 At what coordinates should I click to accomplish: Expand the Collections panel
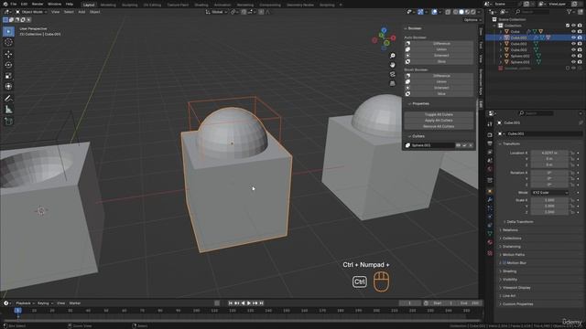[x=511, y=239]
